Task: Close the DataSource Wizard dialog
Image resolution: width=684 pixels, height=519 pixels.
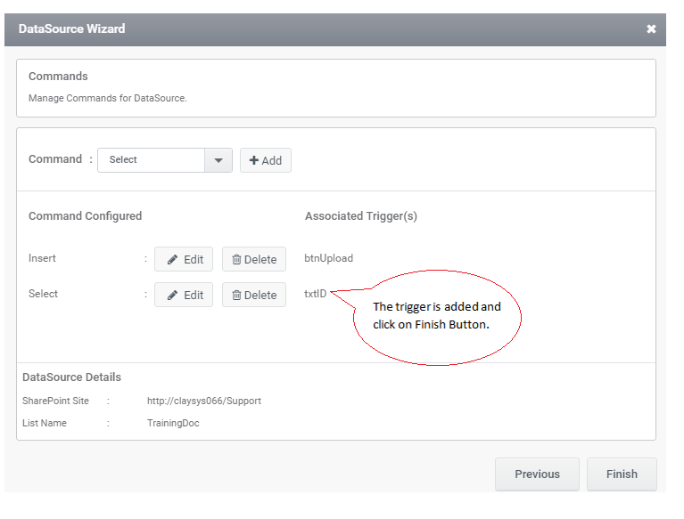Action: coord(651,28)
